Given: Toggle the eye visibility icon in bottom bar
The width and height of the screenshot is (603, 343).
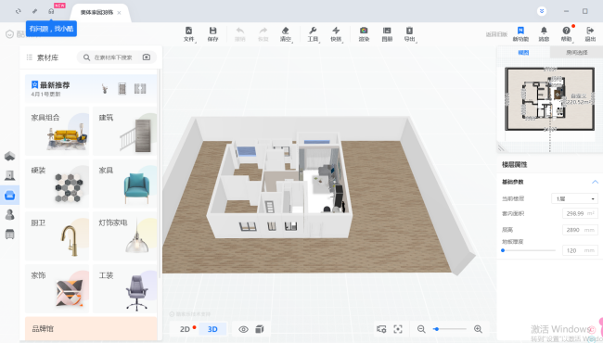Looking at the screenshot, I should pyautogui.click(x=243, y=329).
